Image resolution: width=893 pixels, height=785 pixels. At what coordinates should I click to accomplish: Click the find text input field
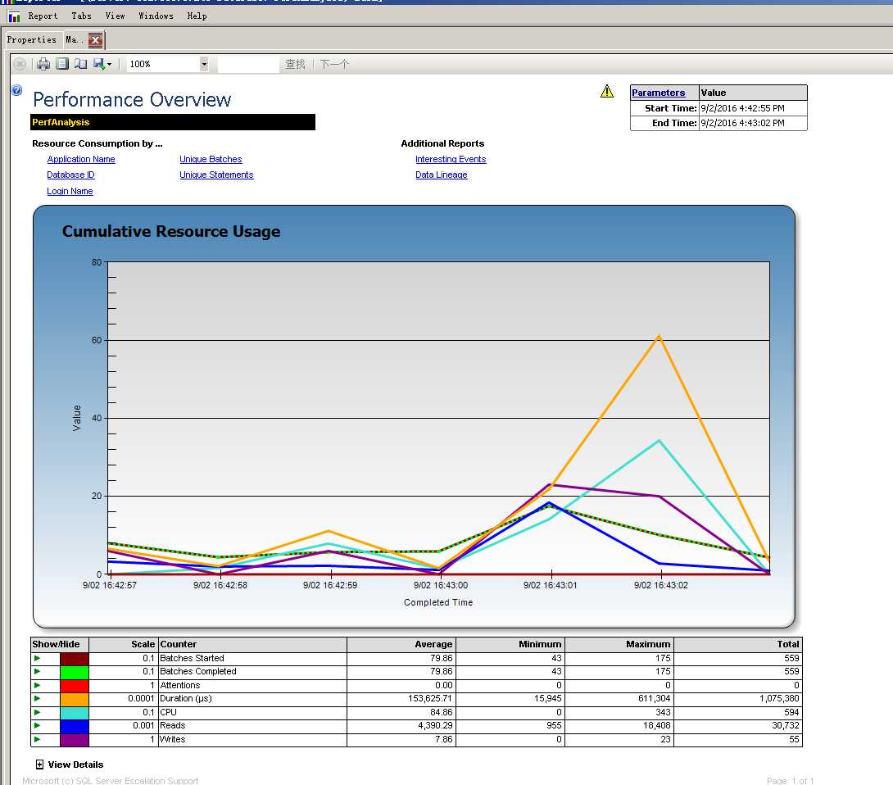(248, 65)
